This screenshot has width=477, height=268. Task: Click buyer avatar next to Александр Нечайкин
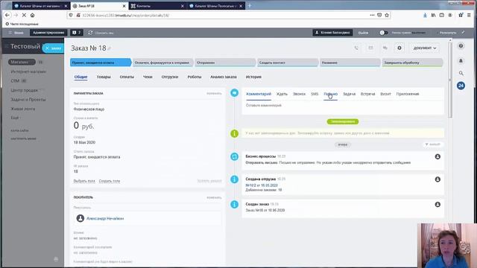80,218
